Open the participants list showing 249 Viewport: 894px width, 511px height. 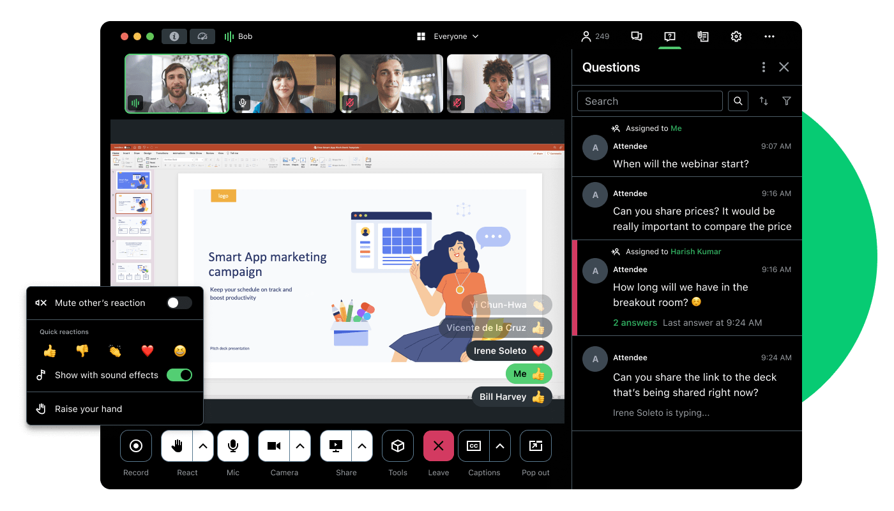(595, 36)
